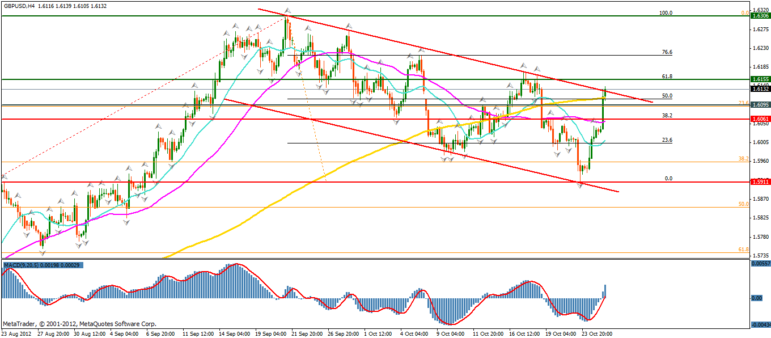Click the latest tall MACD histogram bar
Screen dimensions: 771x338
pyautogui.click(x=605, y=291)
